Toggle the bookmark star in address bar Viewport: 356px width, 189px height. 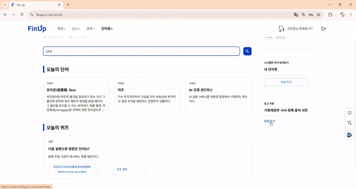318,14
